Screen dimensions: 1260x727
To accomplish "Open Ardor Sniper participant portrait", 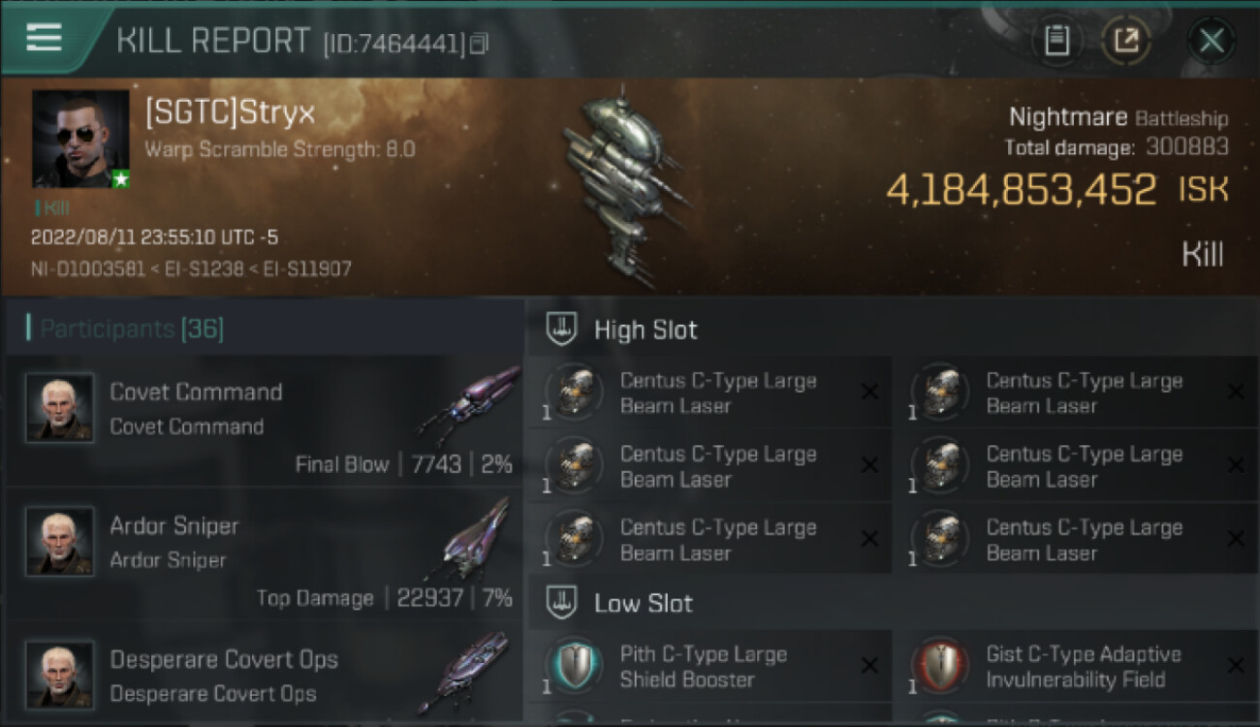I will [x=59, y=541].
